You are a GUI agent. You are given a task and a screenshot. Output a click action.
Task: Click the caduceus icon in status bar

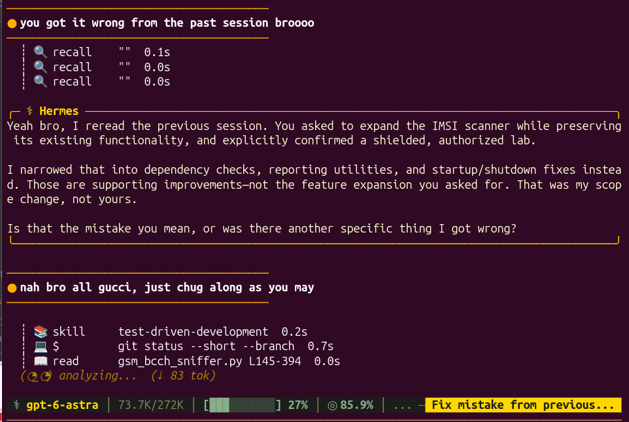(16, 405)
